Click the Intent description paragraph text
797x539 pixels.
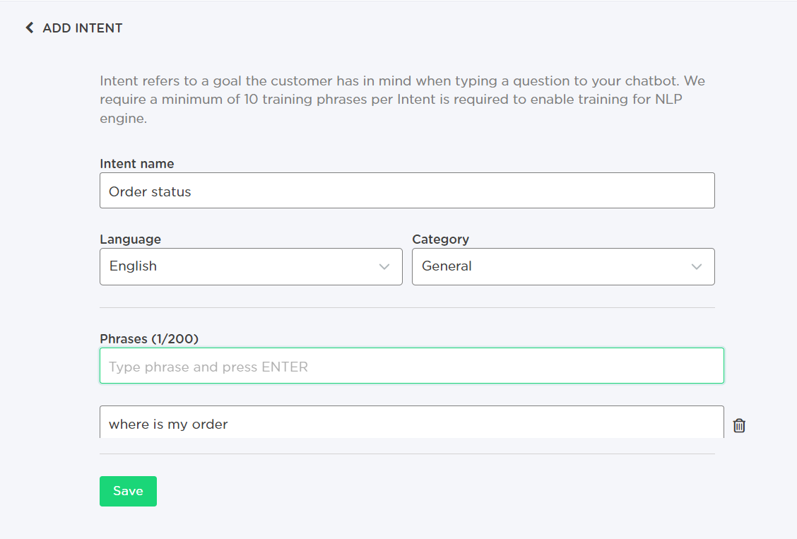tap(403, 99)
